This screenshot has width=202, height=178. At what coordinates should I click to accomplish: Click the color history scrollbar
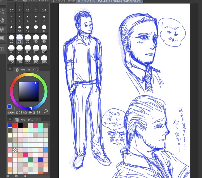pyautogui.click(x=49, y=125)
